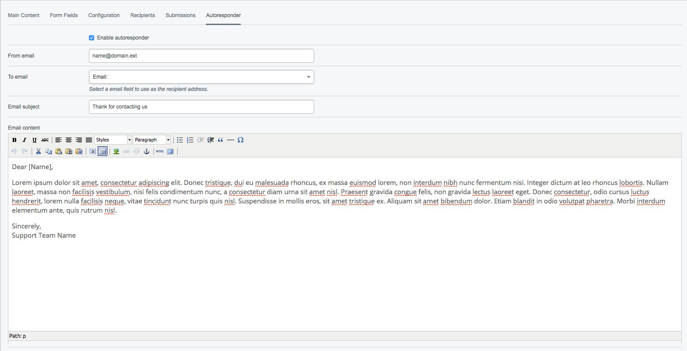Image resolution: width=687 pixels, height=351 pixels.
Task: Copy the selected content
Action: click(x=48, y=152)
